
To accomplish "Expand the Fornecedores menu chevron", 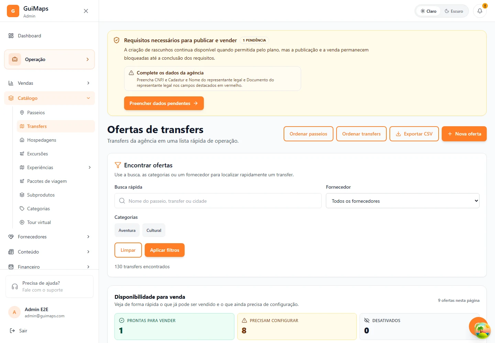I will [x=88, y=237].
